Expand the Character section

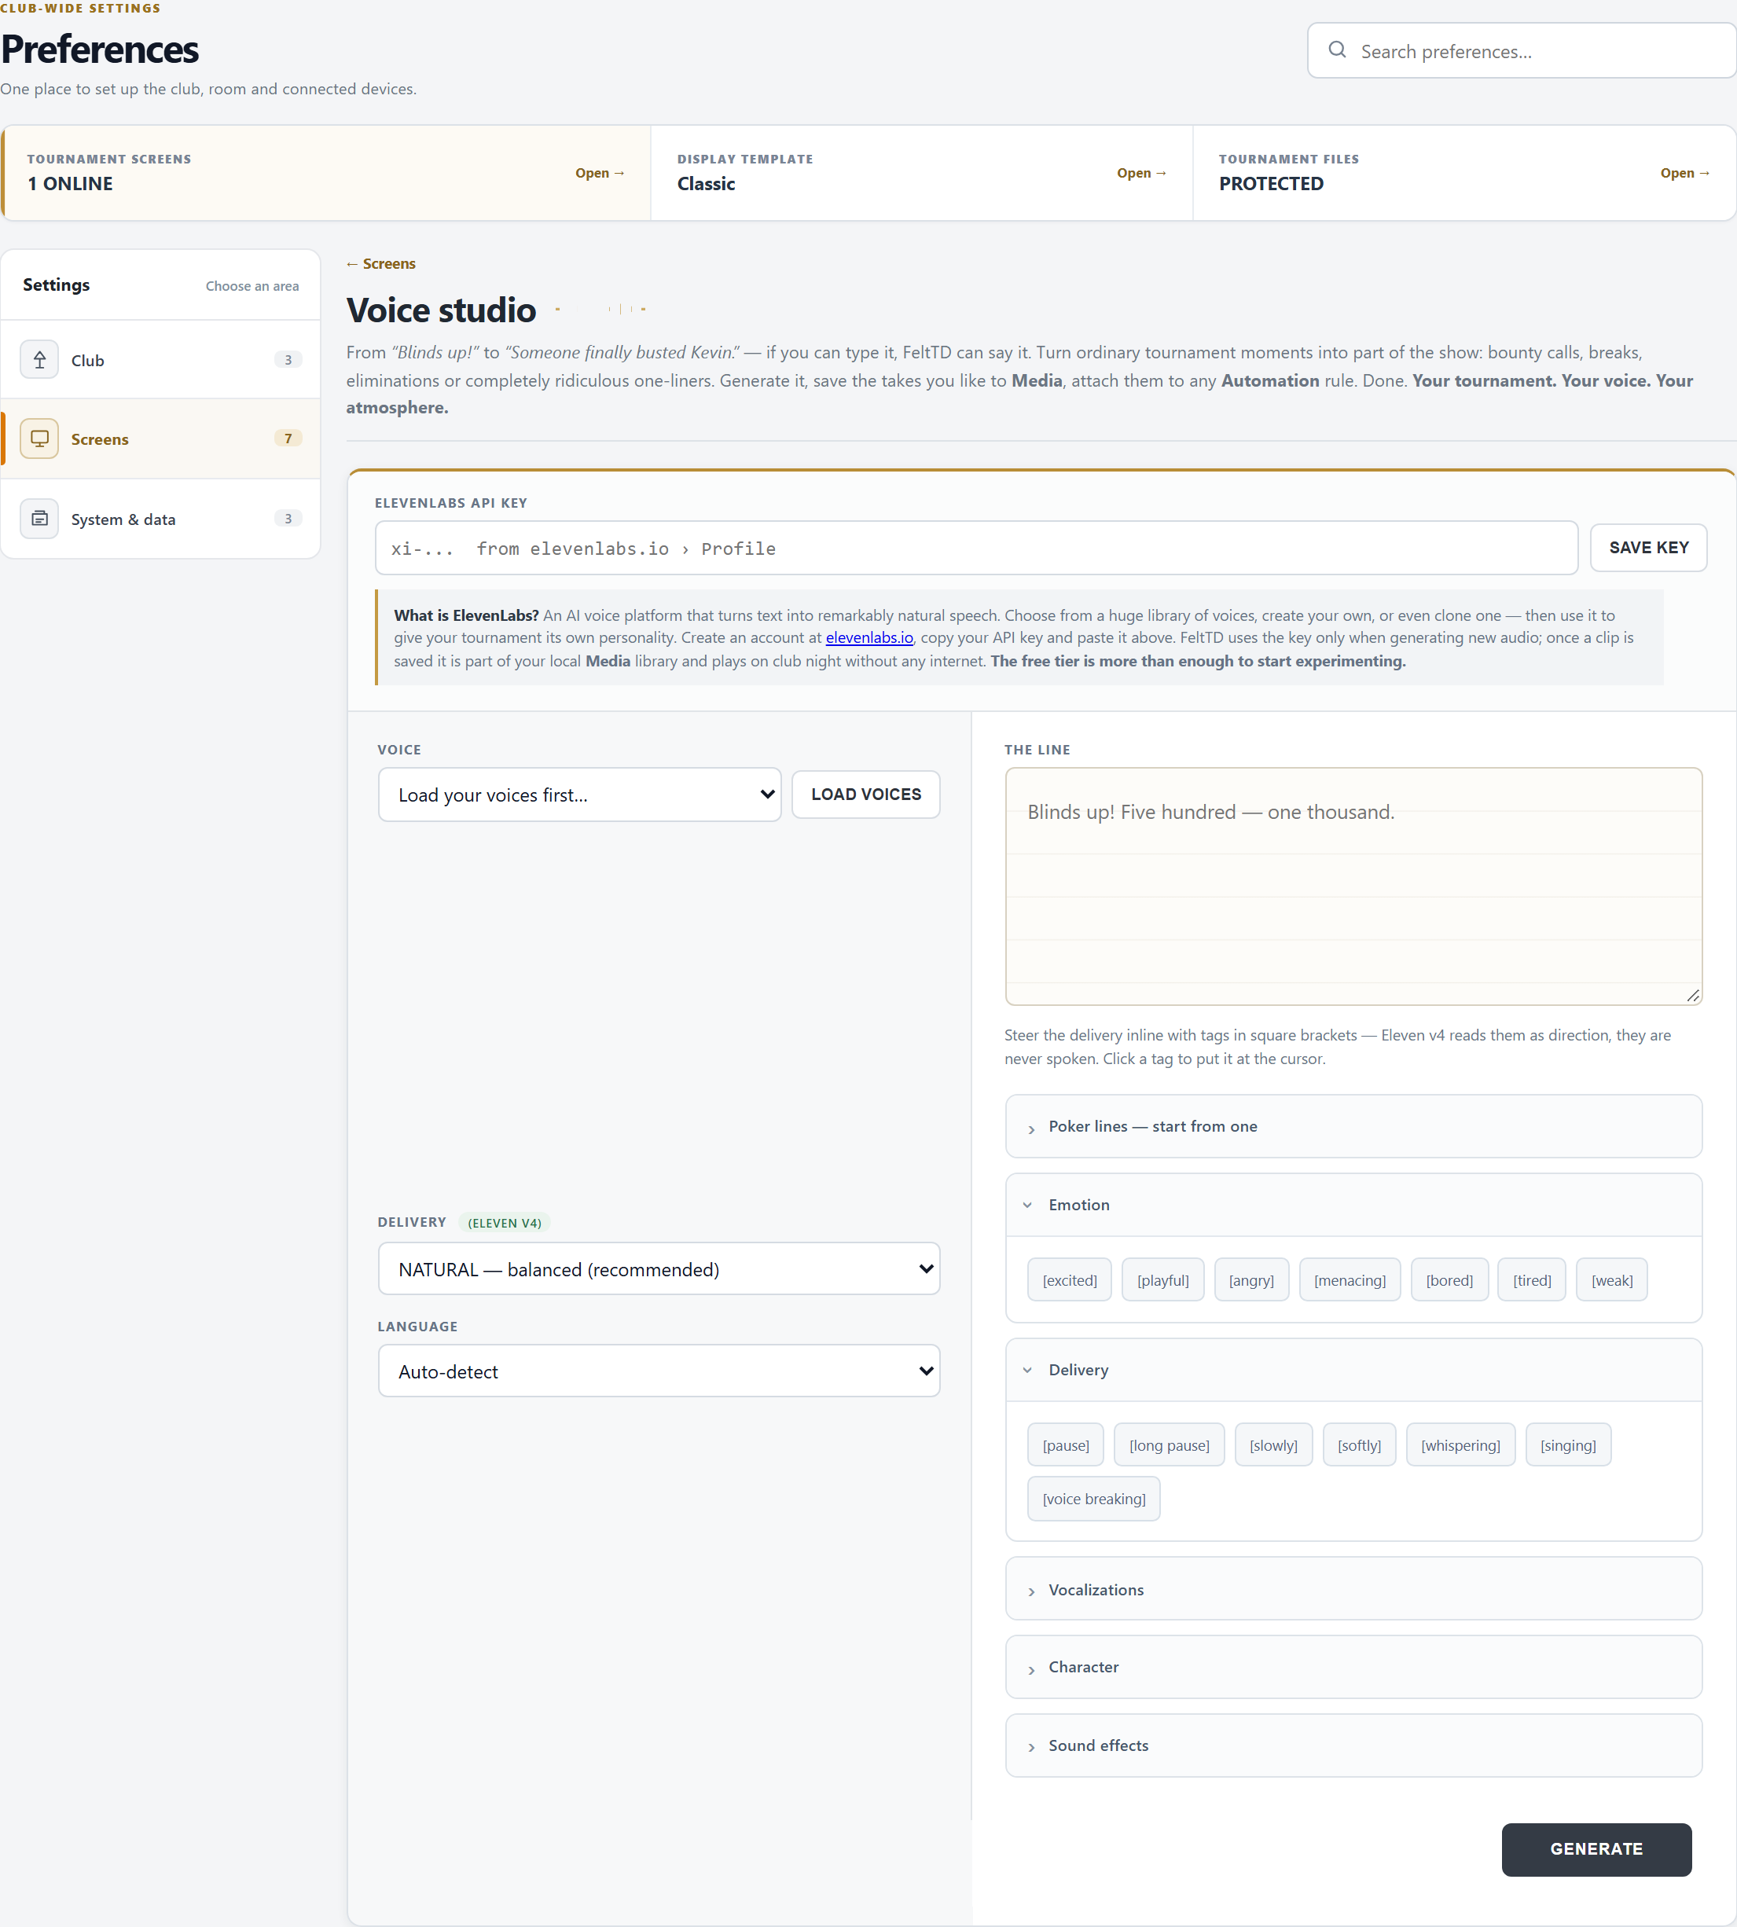click(x=1353, y=1666)
